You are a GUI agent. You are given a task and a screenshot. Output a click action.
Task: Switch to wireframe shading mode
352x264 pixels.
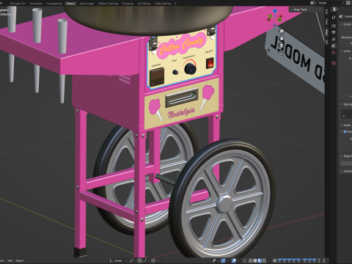coord(250,260)
